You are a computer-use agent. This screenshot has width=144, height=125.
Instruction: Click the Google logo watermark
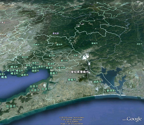(134, 119)
